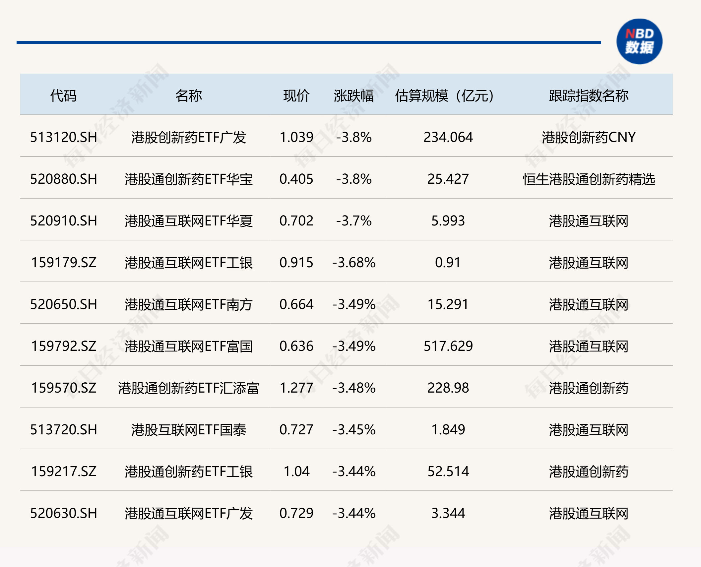This screenshot has width=701, height=567.
Task: Click code 520910.SH
Action: [64, 221]
